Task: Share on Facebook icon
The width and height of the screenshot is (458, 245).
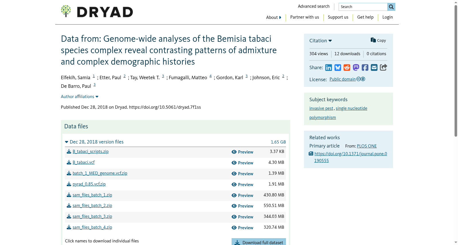Action: point(365,67)
